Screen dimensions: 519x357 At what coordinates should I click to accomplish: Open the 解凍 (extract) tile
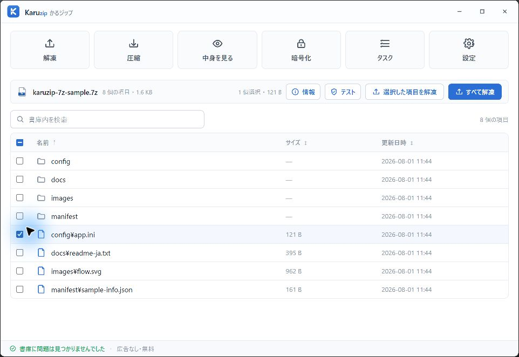50,50
